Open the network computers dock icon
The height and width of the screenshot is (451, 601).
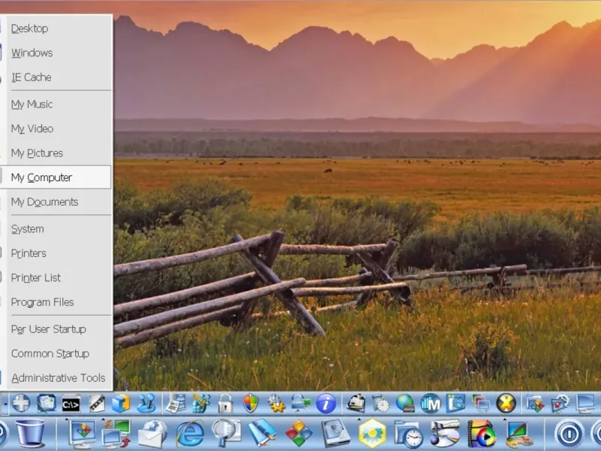click(x=116, y=434)
